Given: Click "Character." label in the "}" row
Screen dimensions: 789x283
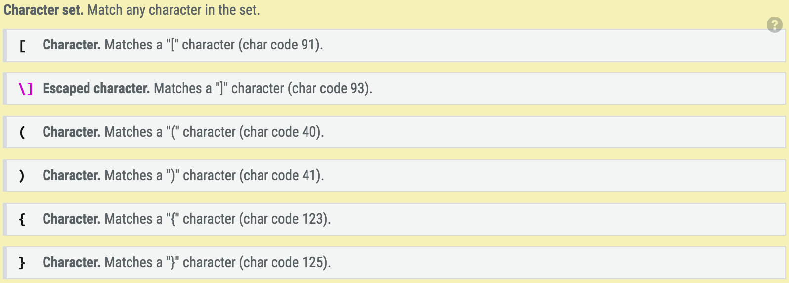Looking at the screenshot, I should [x=72, y=263].
